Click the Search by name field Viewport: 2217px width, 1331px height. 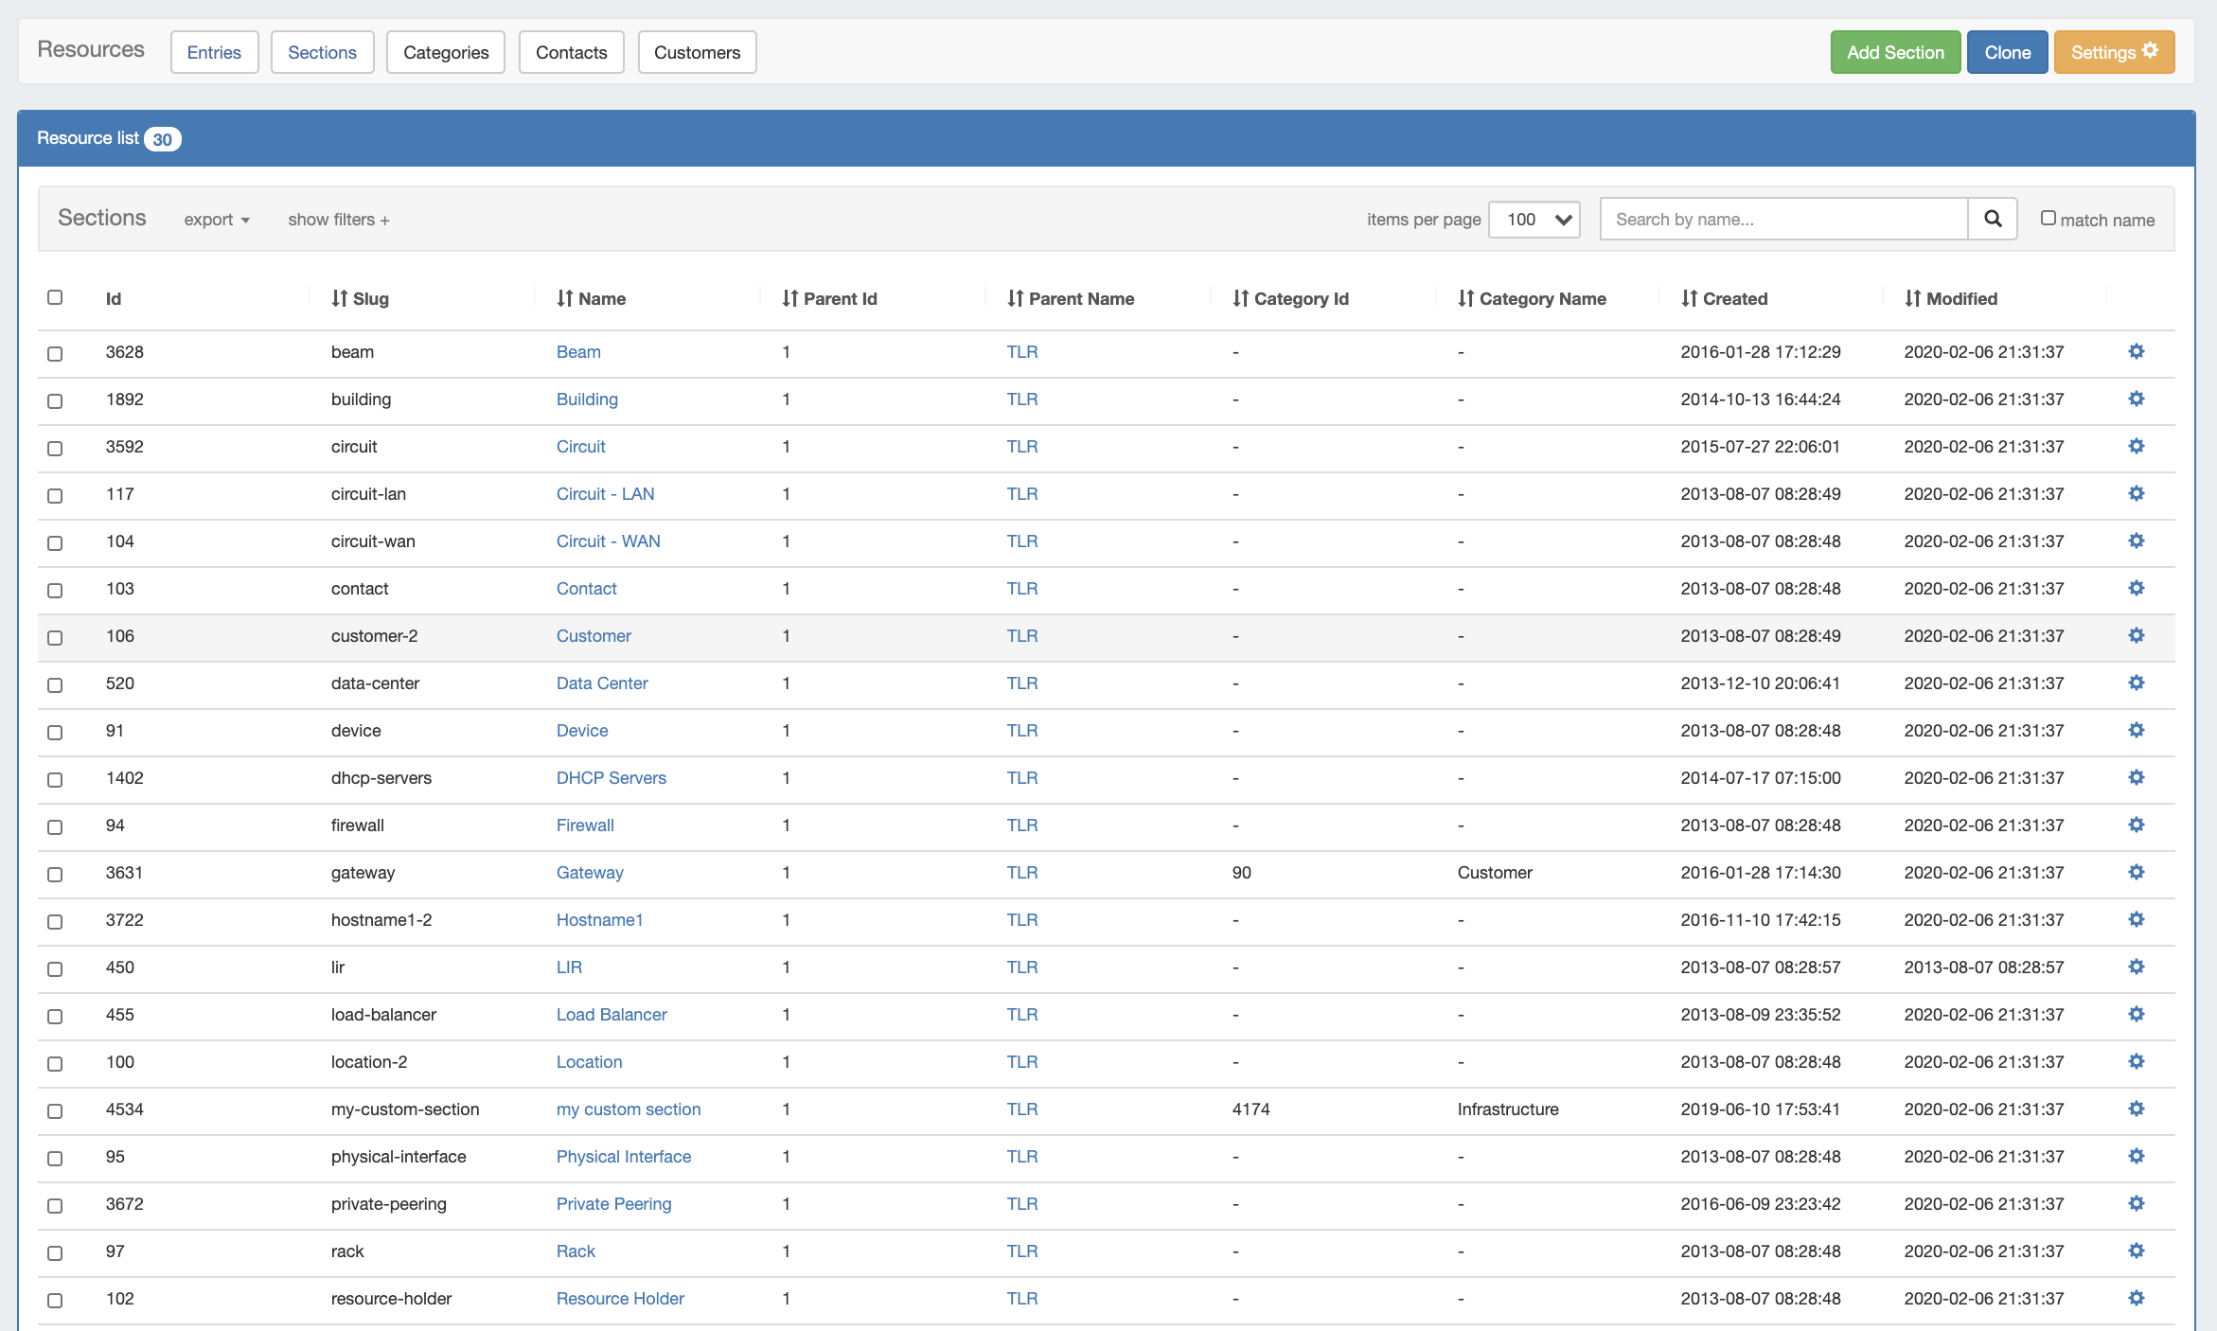click(x=1782, y=219)
